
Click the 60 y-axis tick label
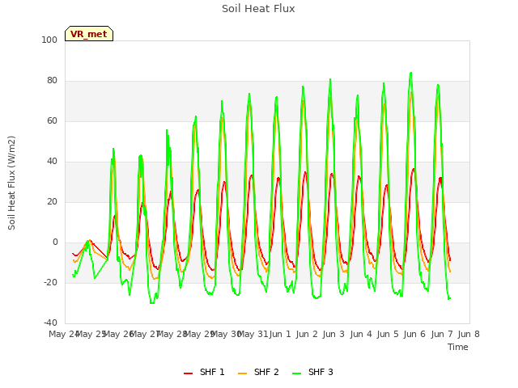(x=52, y=121)
